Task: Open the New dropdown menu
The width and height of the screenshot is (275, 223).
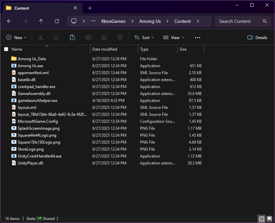Action: [x=16, y=37]
